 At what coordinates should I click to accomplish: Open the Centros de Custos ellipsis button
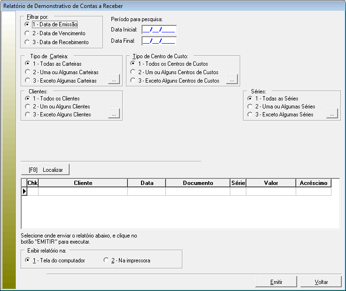tap(231, 80)
